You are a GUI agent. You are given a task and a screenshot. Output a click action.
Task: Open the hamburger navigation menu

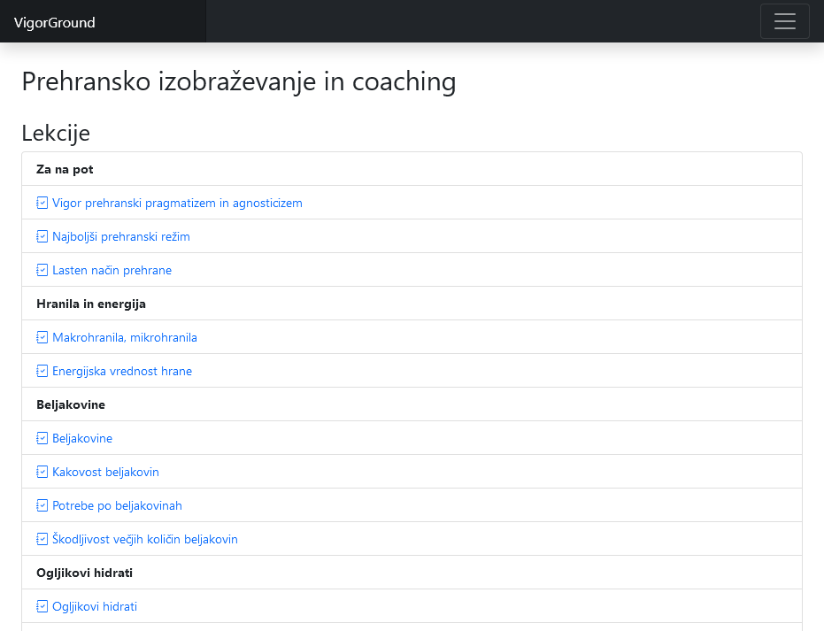coord(784,22)
